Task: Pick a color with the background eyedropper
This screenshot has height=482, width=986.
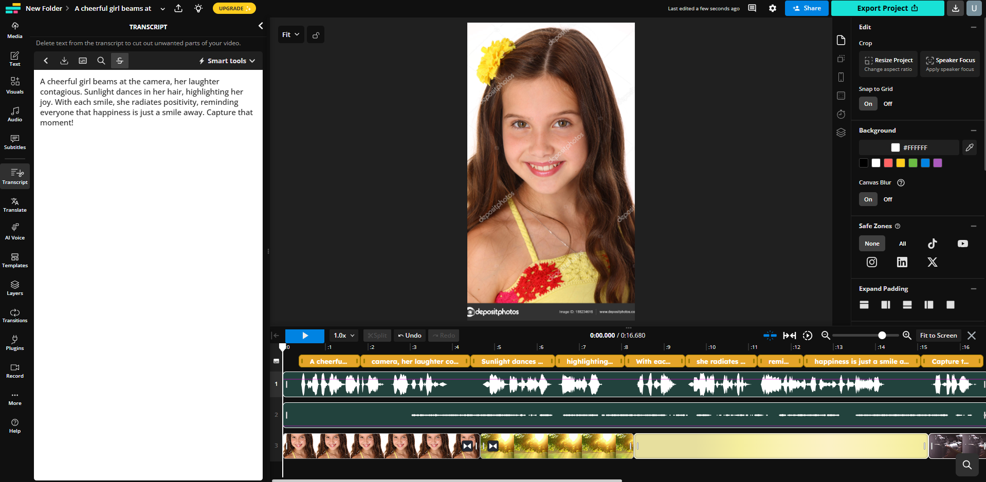Action: click(970, 147)
